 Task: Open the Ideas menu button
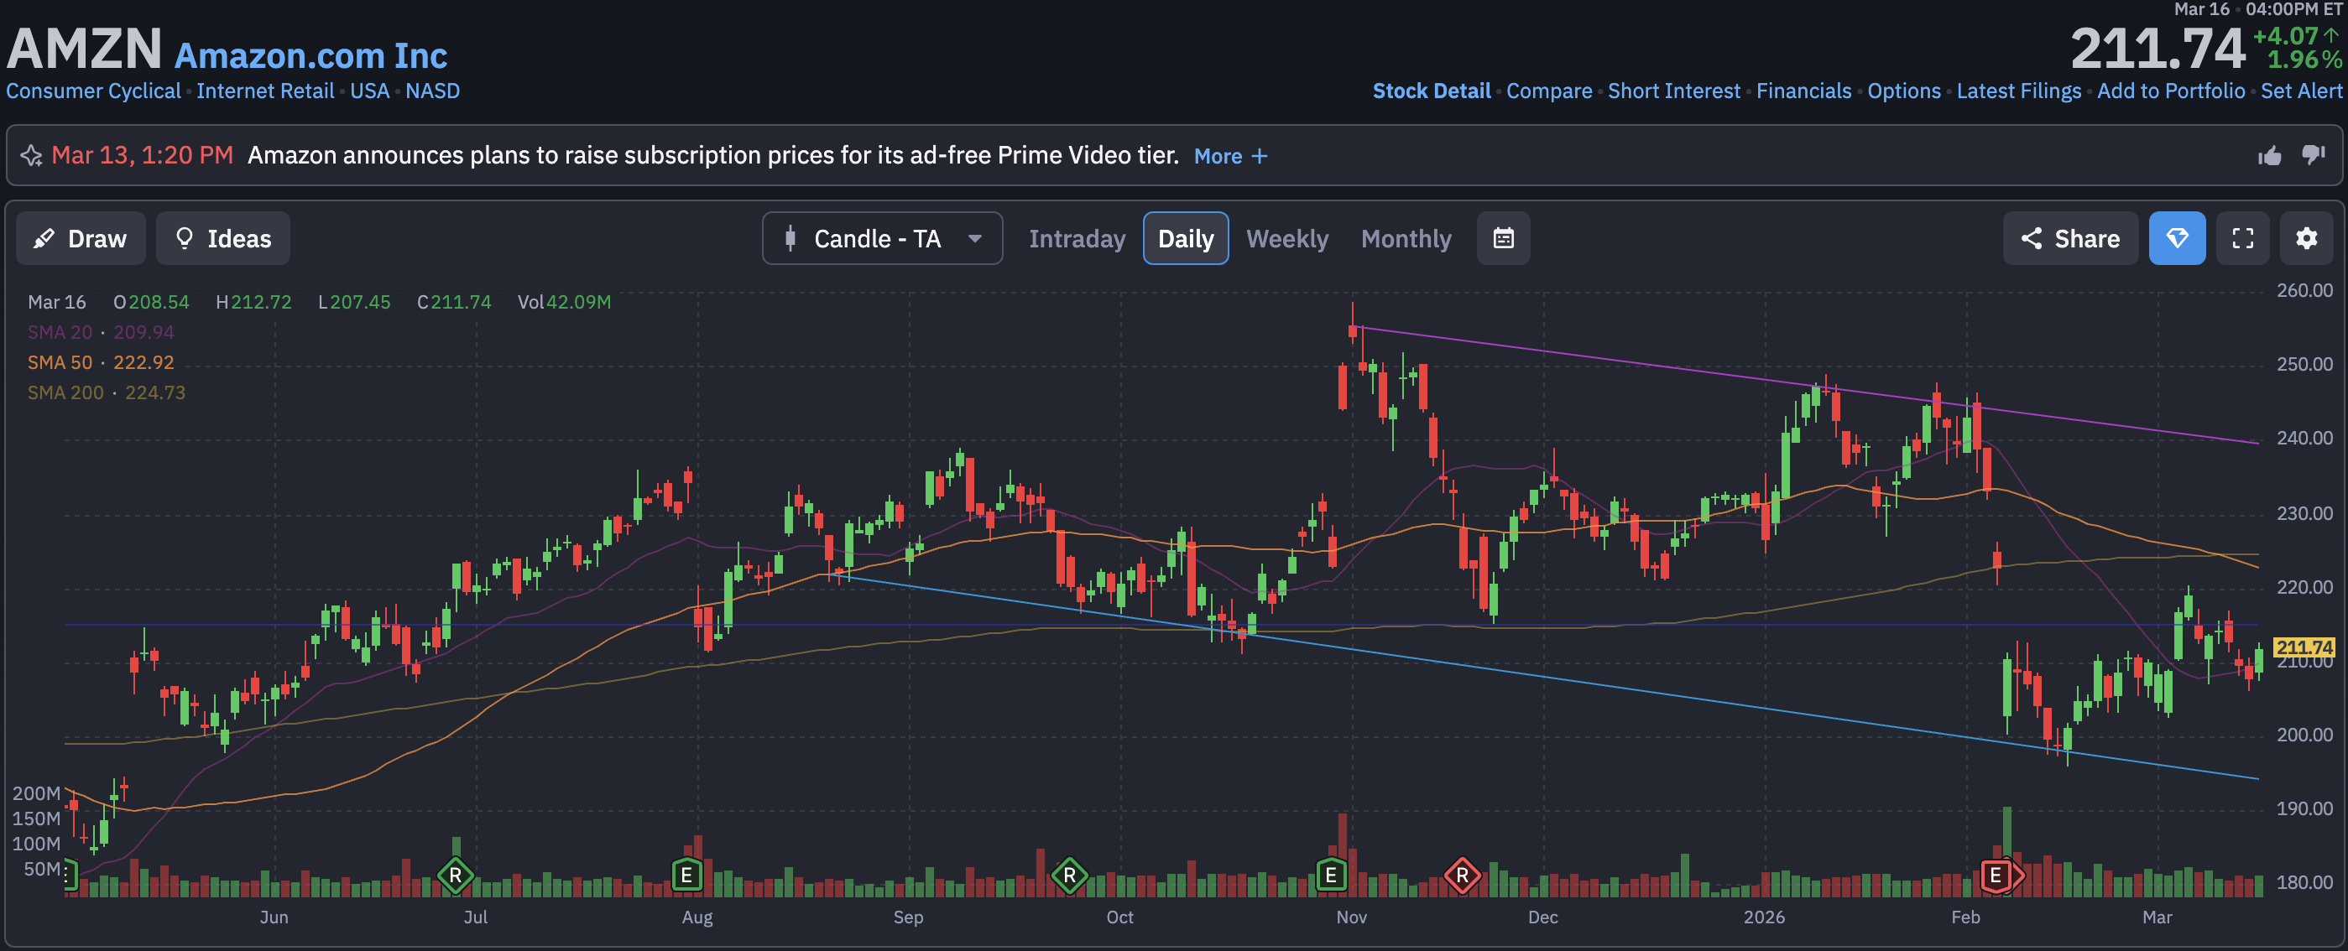222,239
